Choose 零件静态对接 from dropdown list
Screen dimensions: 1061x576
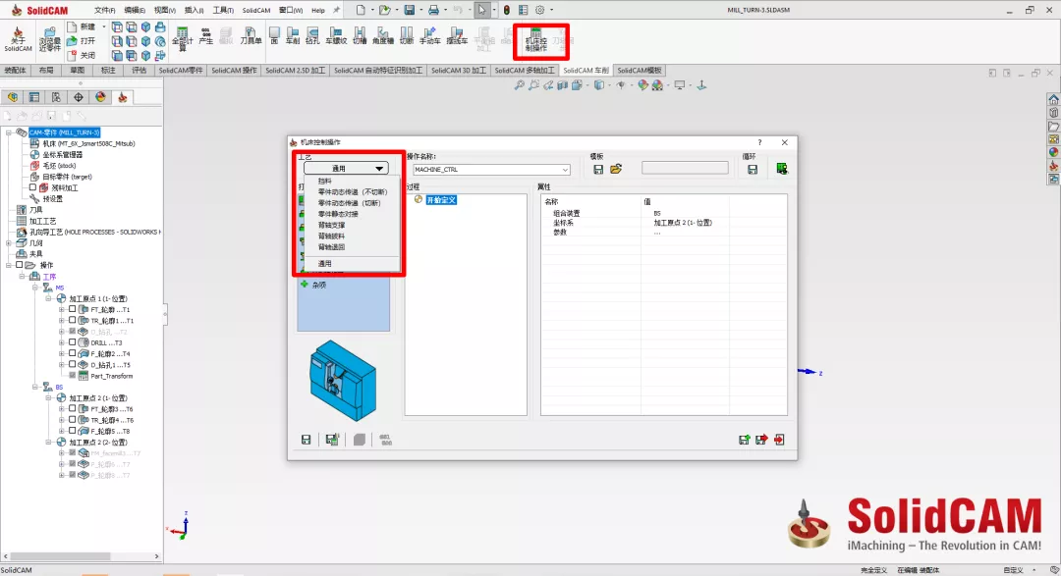338,214
